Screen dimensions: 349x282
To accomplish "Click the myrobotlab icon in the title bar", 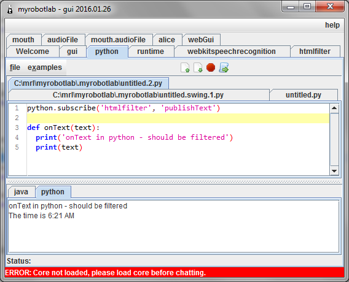I will tap(10, 9).
